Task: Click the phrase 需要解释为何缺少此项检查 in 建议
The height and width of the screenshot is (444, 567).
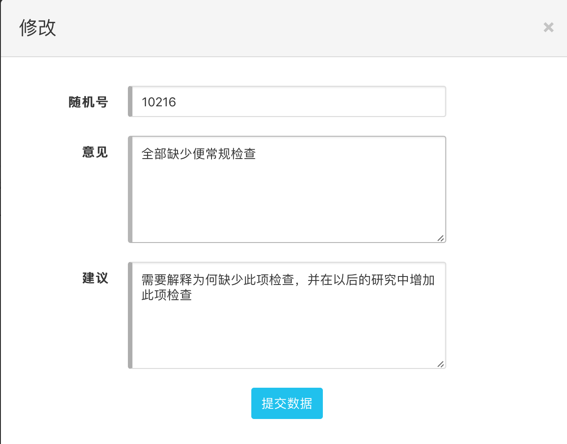Action: 218,280
